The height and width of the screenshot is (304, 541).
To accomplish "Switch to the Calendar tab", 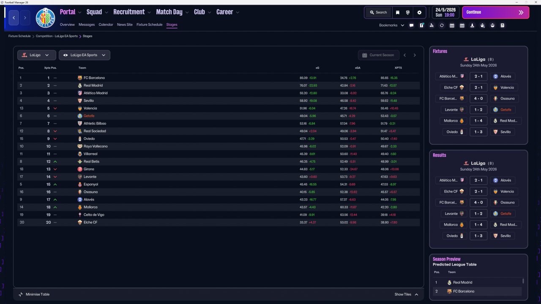I will (x=106, y=24).
